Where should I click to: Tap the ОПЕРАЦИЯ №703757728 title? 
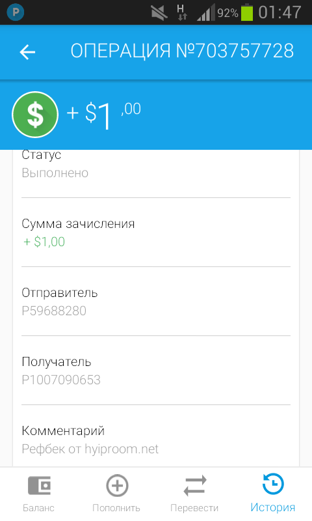tap(182, 51)
